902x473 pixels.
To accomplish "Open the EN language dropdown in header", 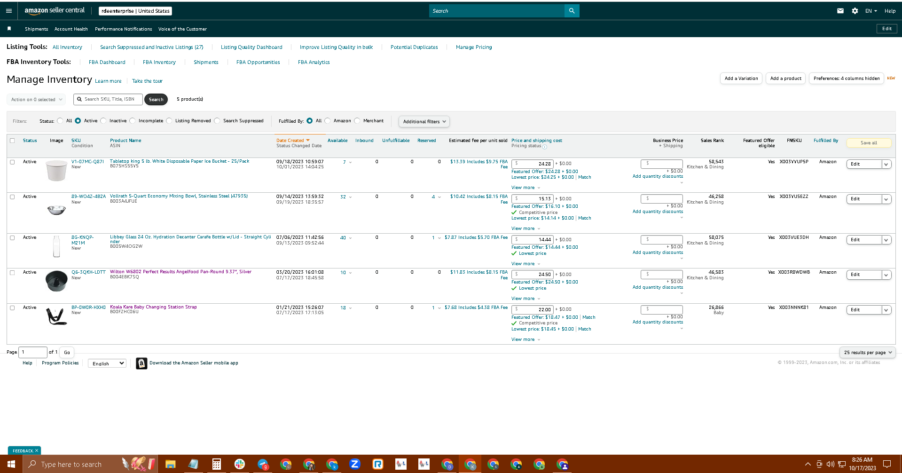I will [x=871, y=11].
